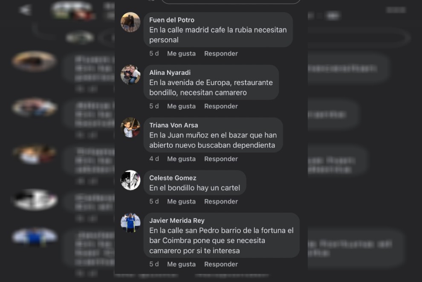Image resolution: width=422 pixels, height=282 pixels.
Task: Open Javier Merida Rey's name link
Action: [177, 220]
